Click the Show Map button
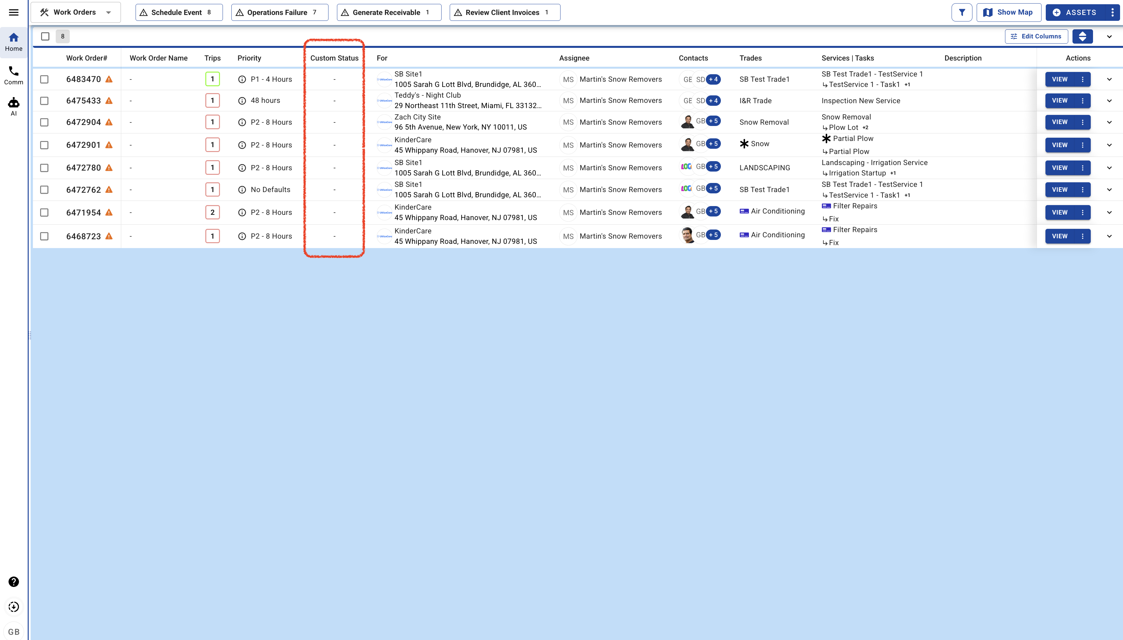Viewport: 1123px width, 640px height. click(x=1009, y=12)
